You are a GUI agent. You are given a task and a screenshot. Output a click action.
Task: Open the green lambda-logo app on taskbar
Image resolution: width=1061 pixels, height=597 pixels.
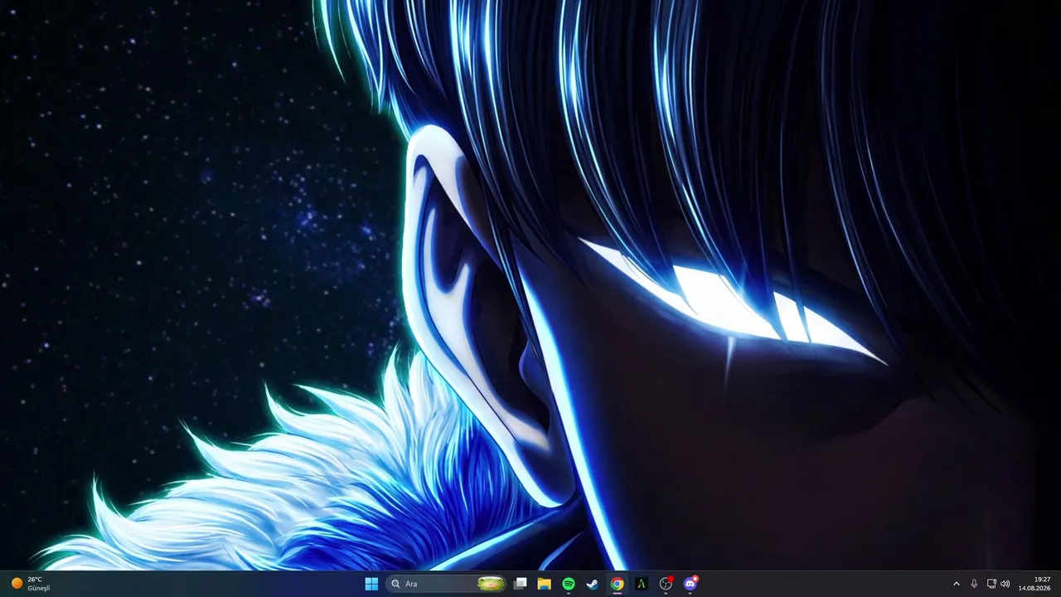click(x=641, y=584)
